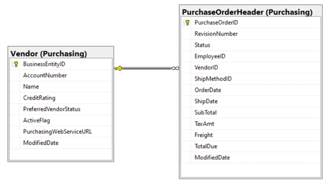Select the AccountNumber column row

[61, 75]
